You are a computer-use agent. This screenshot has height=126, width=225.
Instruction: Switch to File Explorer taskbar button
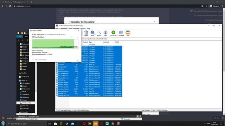point(96,124)
